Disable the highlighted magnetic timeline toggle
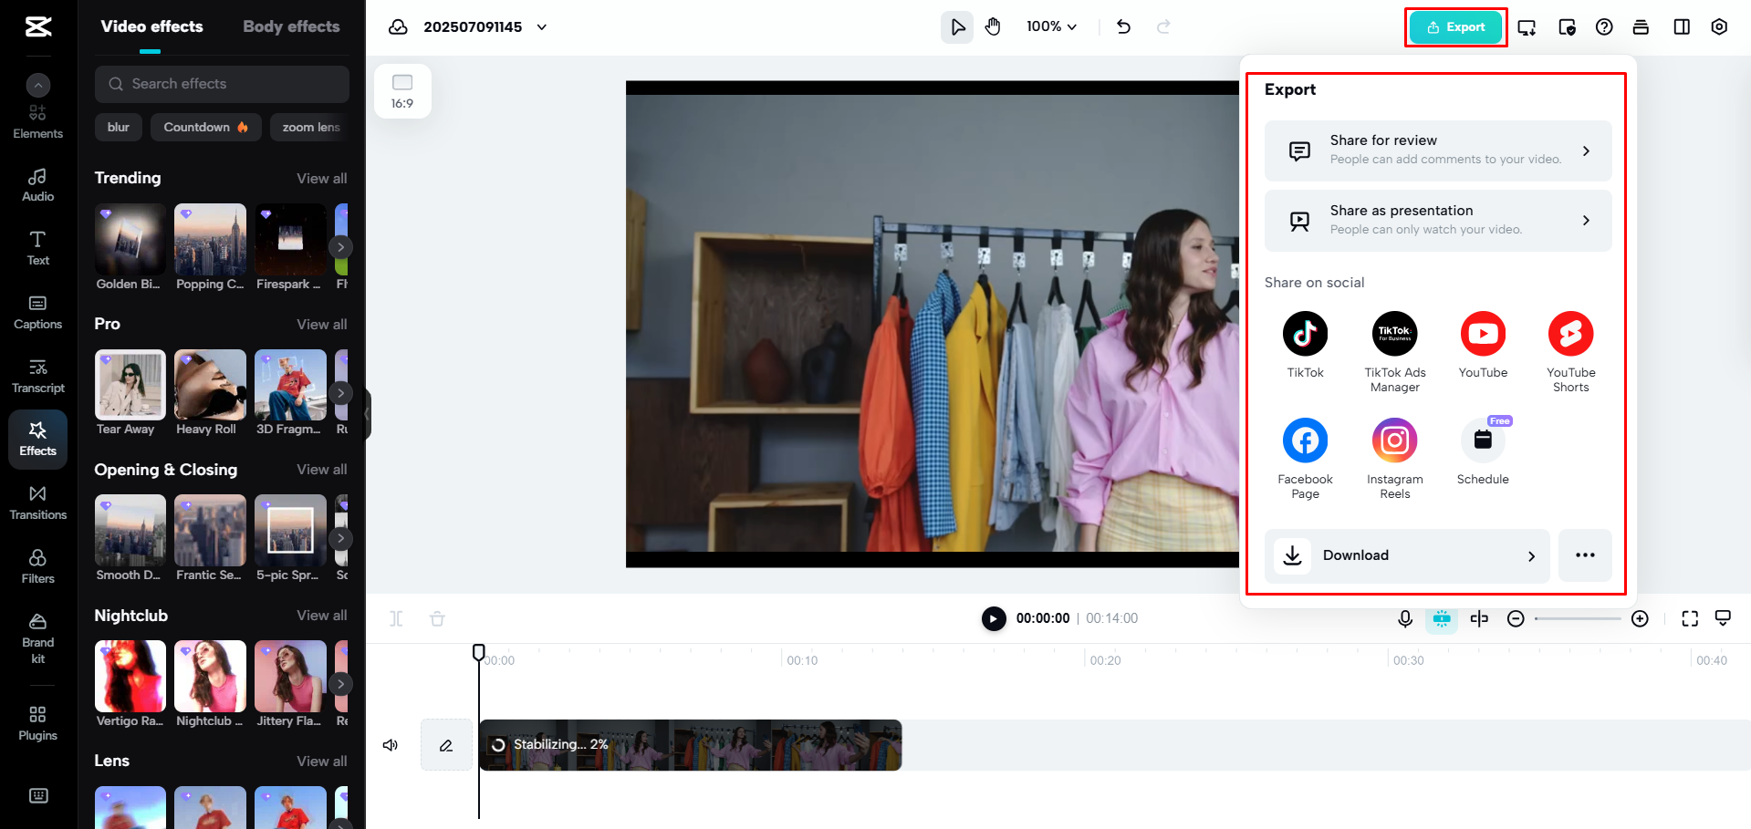The height and width of the screenshot is (829, 1751). coord(1442,618)
